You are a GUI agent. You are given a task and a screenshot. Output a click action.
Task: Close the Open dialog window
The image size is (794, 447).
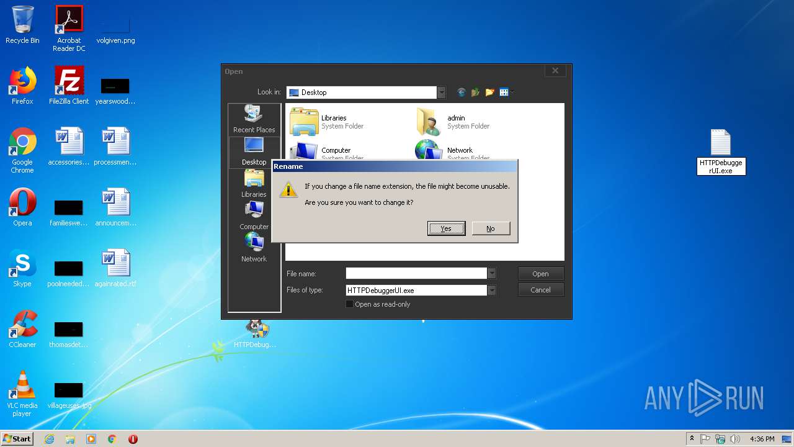pyautogui.click(x=555, y=71)
